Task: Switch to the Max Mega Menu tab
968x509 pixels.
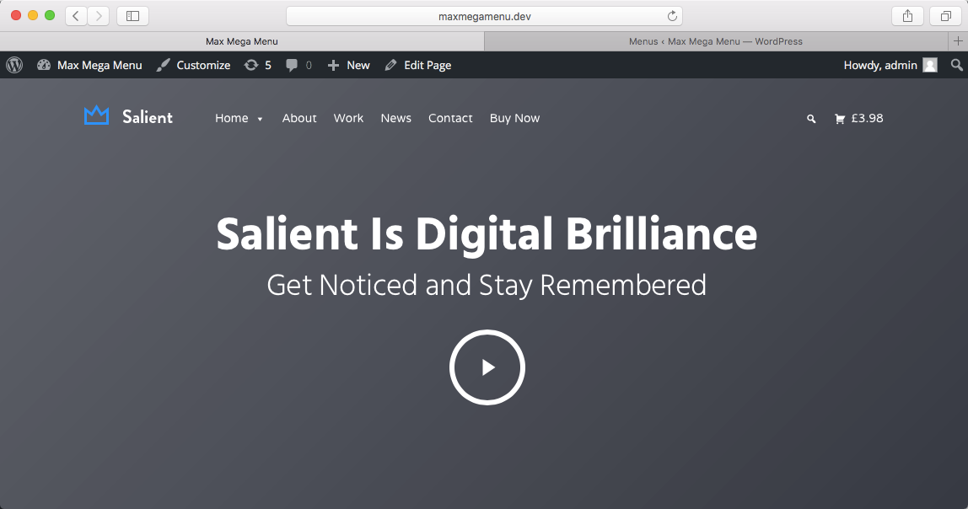Action: pos(242,41)
